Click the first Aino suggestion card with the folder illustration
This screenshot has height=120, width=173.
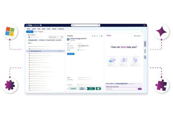(112, 62)
